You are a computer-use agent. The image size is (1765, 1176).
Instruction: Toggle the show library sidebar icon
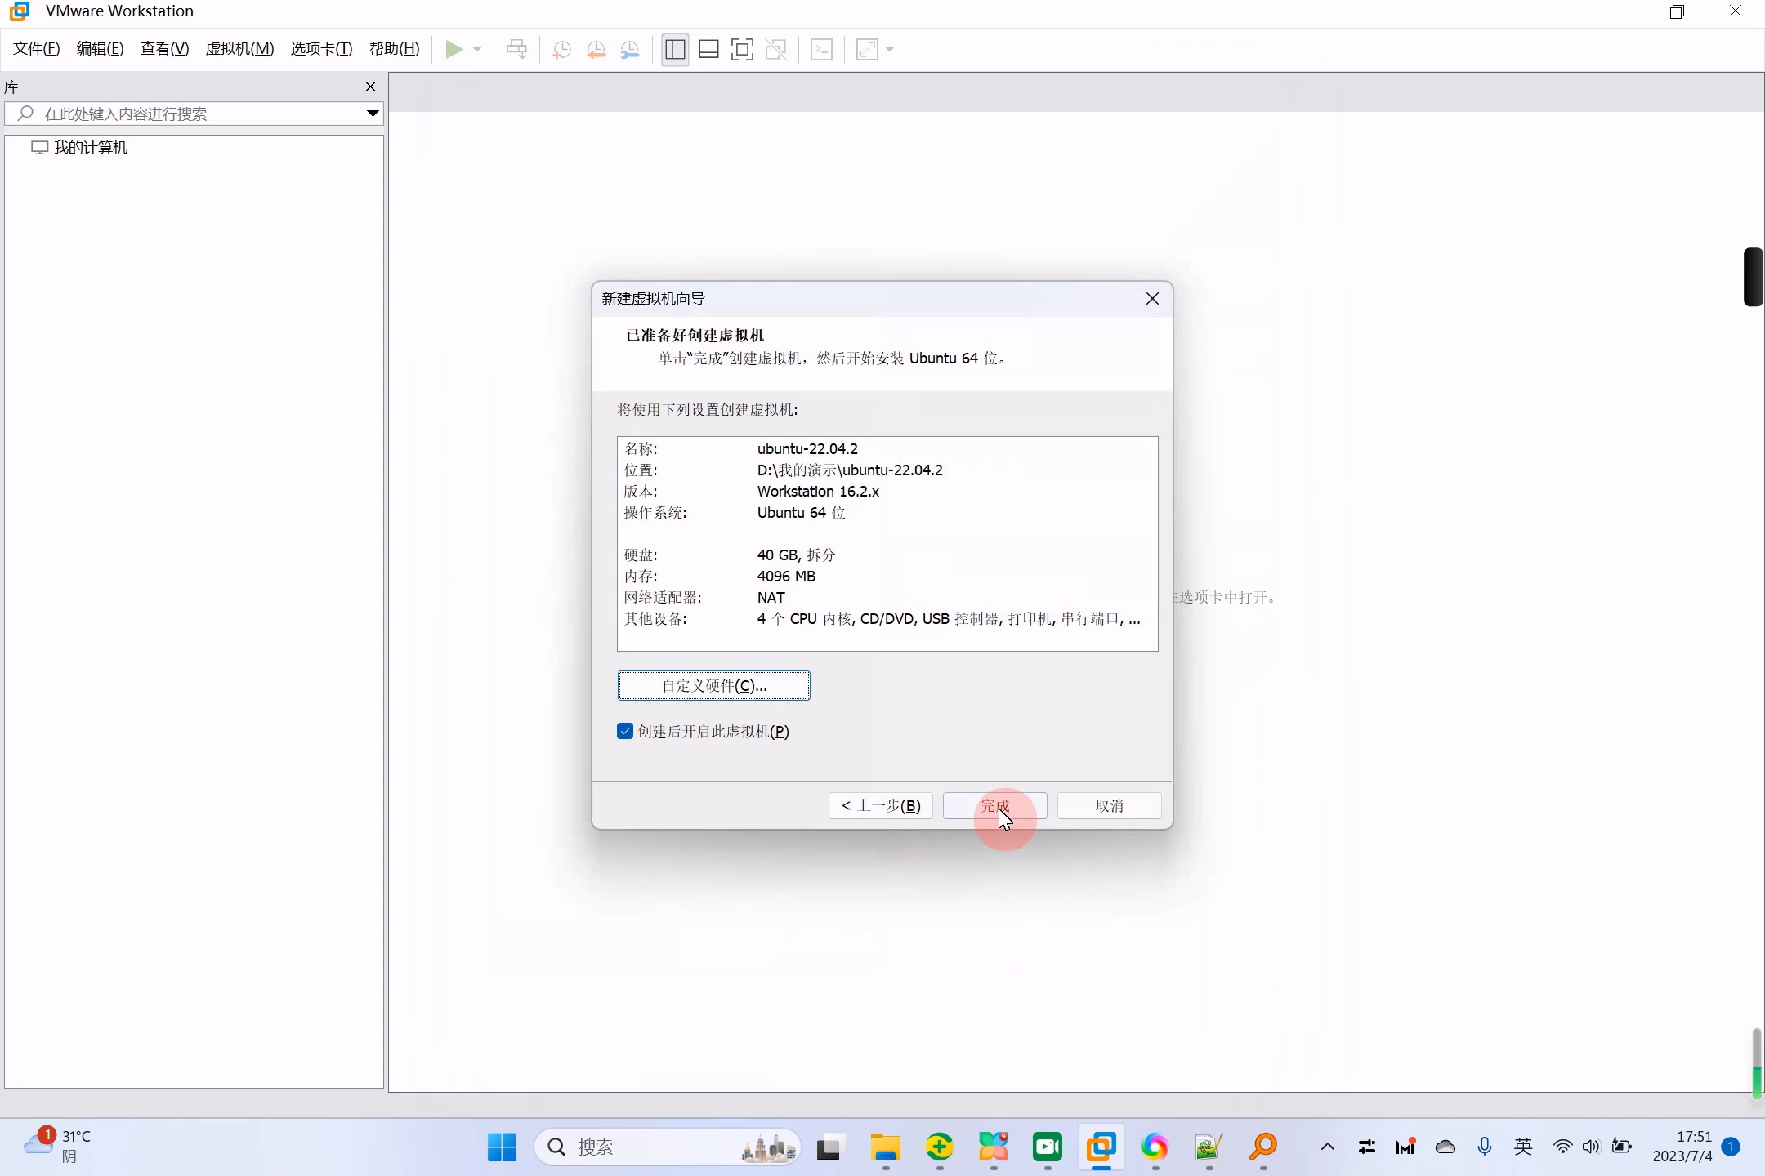point(675,50)
